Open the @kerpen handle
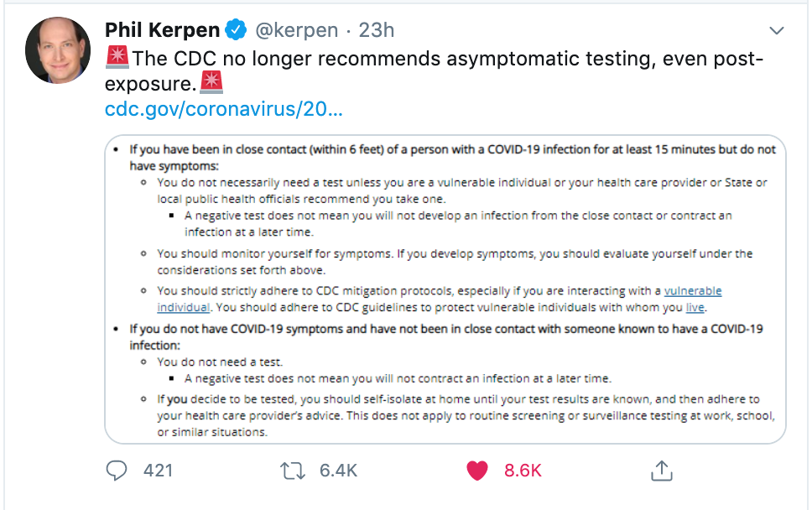Screen dimensions: 812x510 click(297, 30)
